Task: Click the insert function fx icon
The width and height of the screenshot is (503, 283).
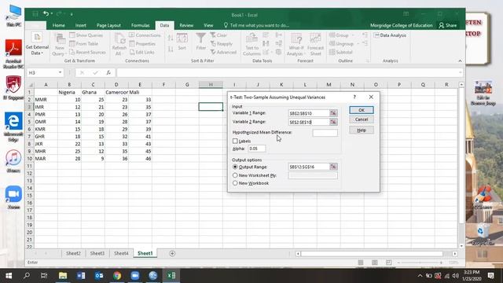Action: pyautogui.click(x=108, y=73)
